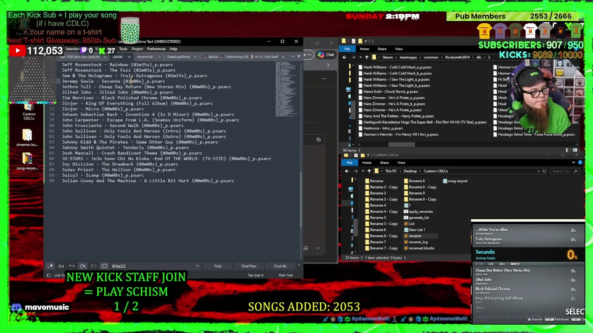Open the Preferences menu in Sublime Text
Viewport: 593px width, 333px height.
click(156, 49)
